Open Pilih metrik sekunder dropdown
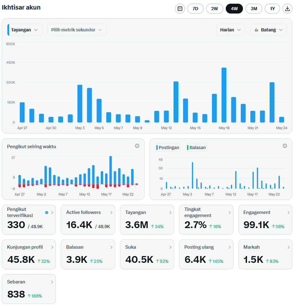This screenshot has width=297, height=308. tap(77, 30)
